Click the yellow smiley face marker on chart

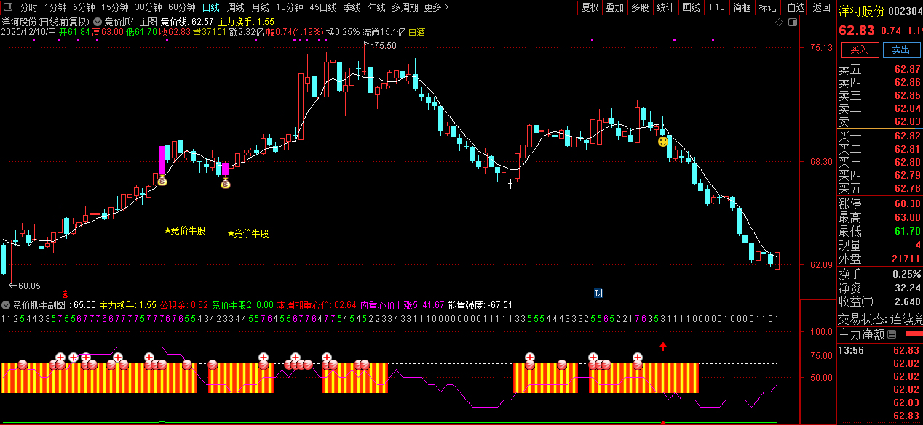coord(663,142)
